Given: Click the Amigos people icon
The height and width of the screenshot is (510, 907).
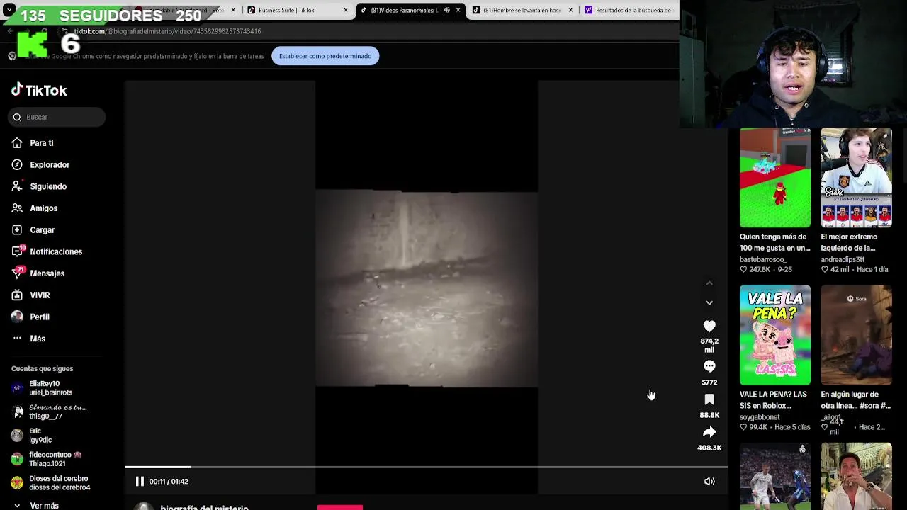Looking at the screenshot, I should [17, 208].
